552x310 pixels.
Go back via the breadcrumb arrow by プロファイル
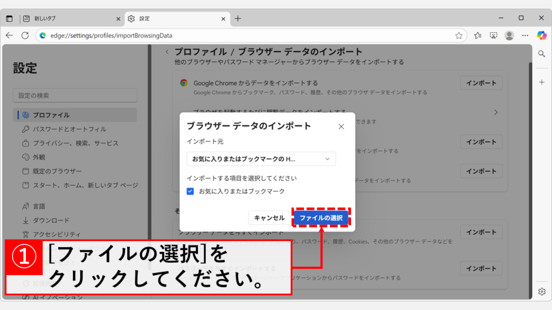click(167, 52)
